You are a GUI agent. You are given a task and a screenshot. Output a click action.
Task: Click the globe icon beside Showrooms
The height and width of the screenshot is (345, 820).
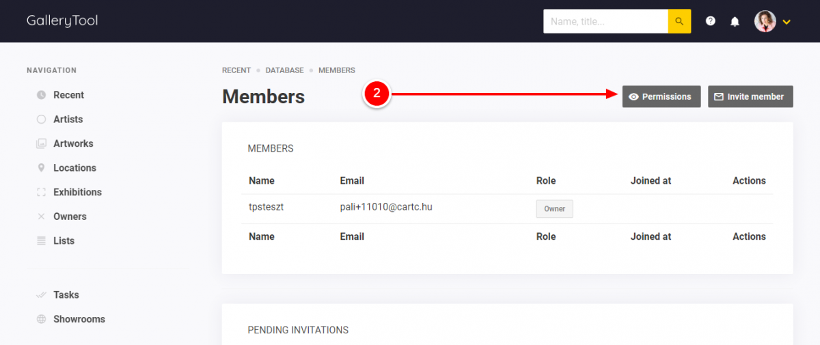tap(41, 319)
